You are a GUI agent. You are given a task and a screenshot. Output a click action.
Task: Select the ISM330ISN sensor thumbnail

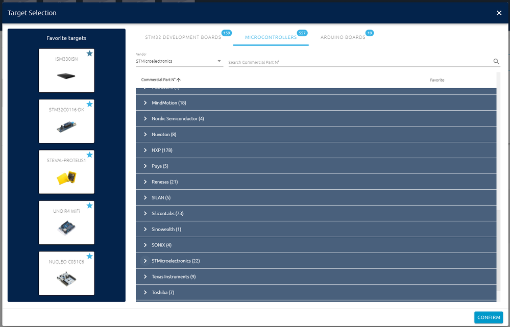coord(66,76)
